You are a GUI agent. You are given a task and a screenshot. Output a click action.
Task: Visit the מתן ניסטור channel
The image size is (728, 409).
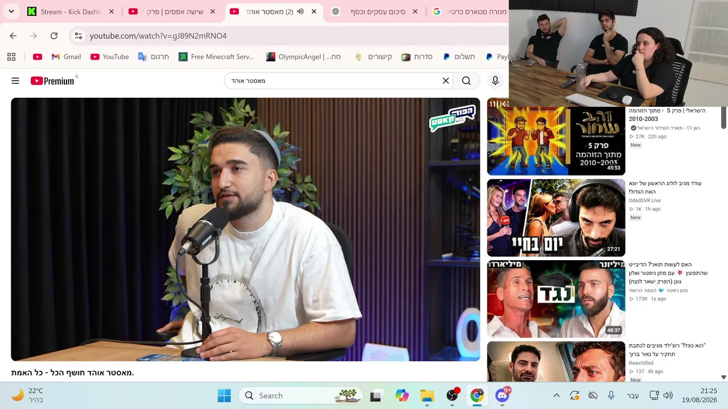(x=658, y=290)
